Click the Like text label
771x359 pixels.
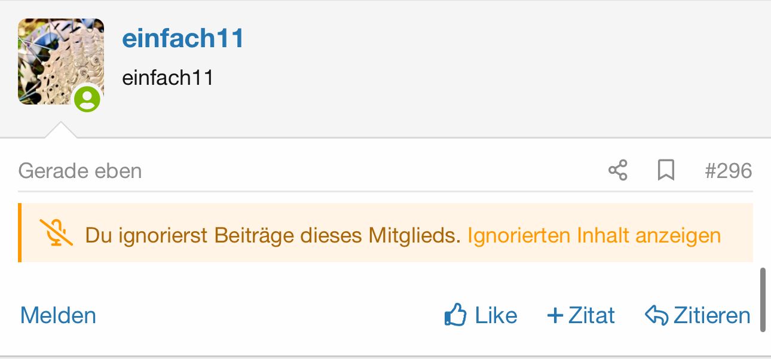(x=496, y=315)
